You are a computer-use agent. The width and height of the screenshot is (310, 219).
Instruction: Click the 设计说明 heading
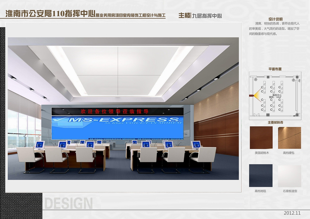[275, 19]
